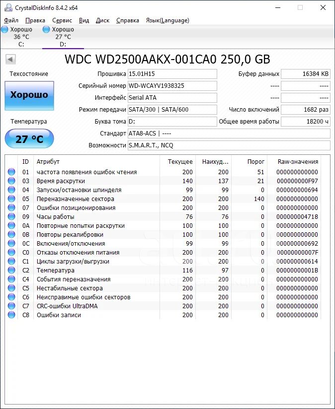This screenshot has height=409, width=335.
Task: Click worst value 137 in Время раскрутки row
Action: pyautogui.click(x=223, y=181)
